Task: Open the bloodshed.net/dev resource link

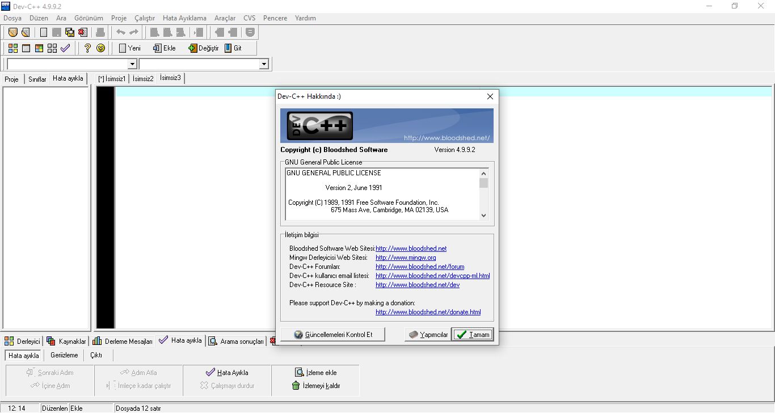Action: coord(418,285)
